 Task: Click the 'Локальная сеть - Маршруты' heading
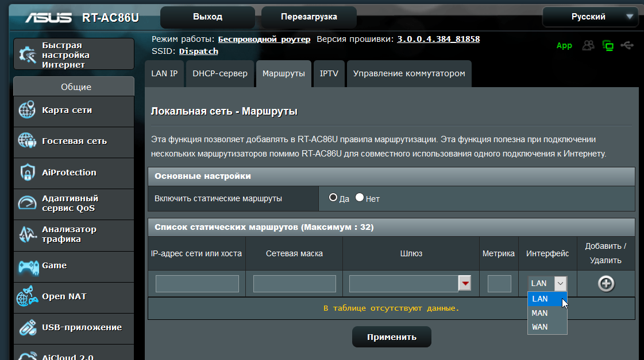[224, 111]
